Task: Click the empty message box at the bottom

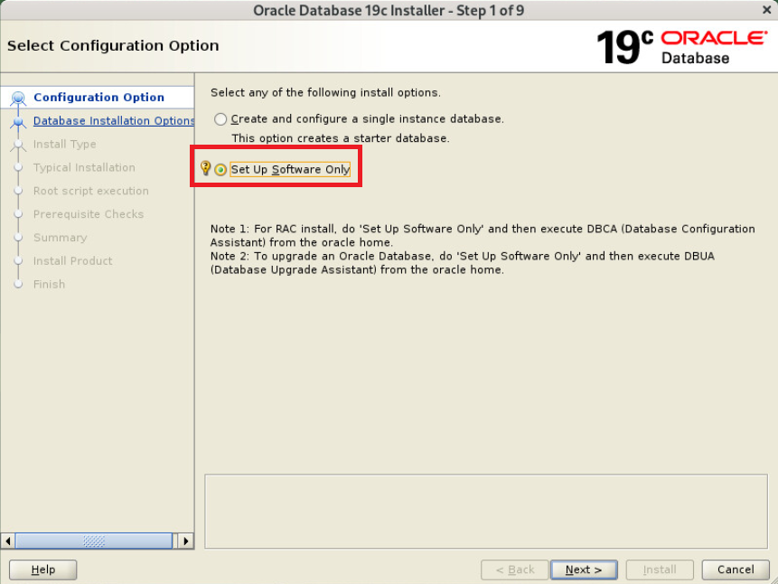Action: pyautogui.click(x=486, y=512)
